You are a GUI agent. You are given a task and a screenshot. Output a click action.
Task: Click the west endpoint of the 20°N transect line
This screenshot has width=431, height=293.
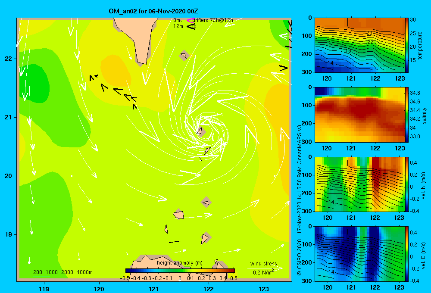[x=72, y=176]
